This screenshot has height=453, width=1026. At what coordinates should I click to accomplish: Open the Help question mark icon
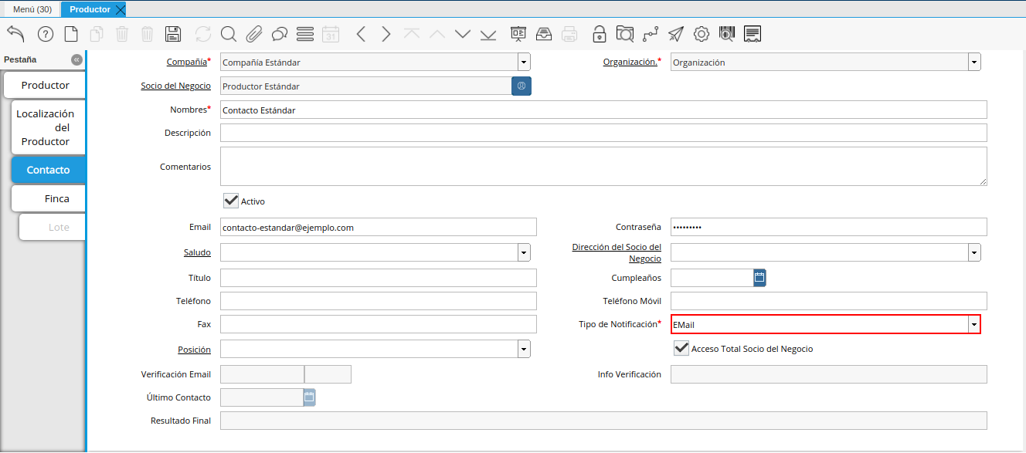(46, 34)
